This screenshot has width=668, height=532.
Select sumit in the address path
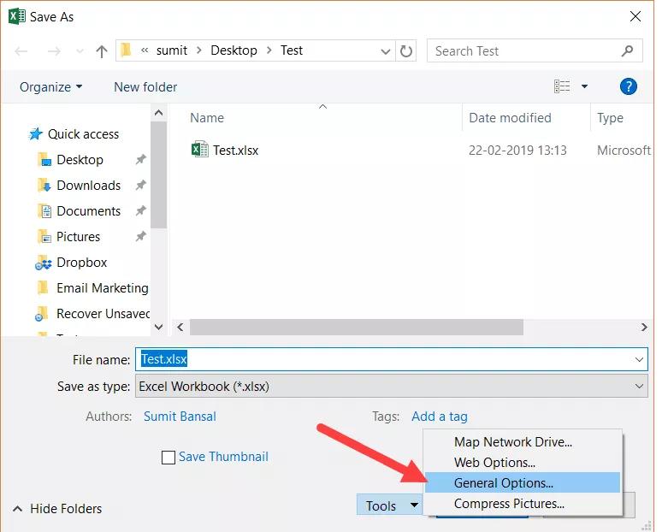(172, 50)
